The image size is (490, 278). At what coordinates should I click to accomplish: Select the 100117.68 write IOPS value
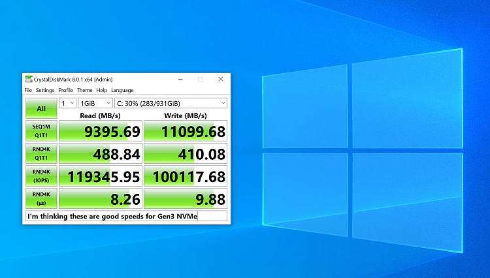186,176
